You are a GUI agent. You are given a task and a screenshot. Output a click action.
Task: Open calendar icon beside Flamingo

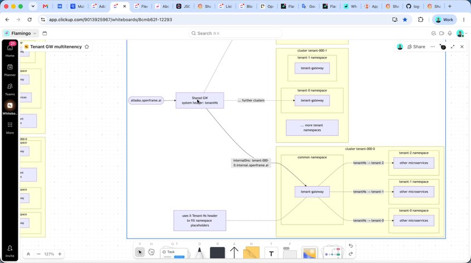pos(45,33)
